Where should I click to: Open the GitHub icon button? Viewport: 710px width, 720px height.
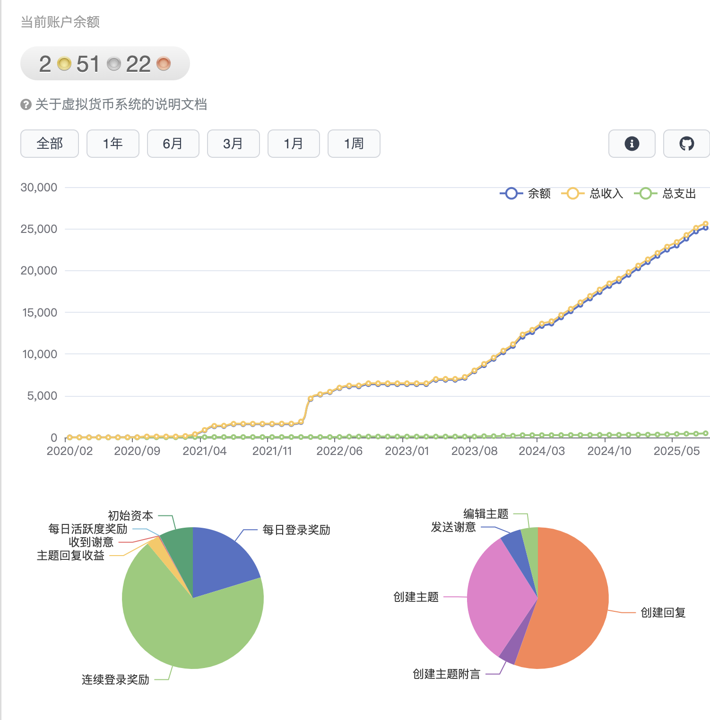click(x=686, y=144)
